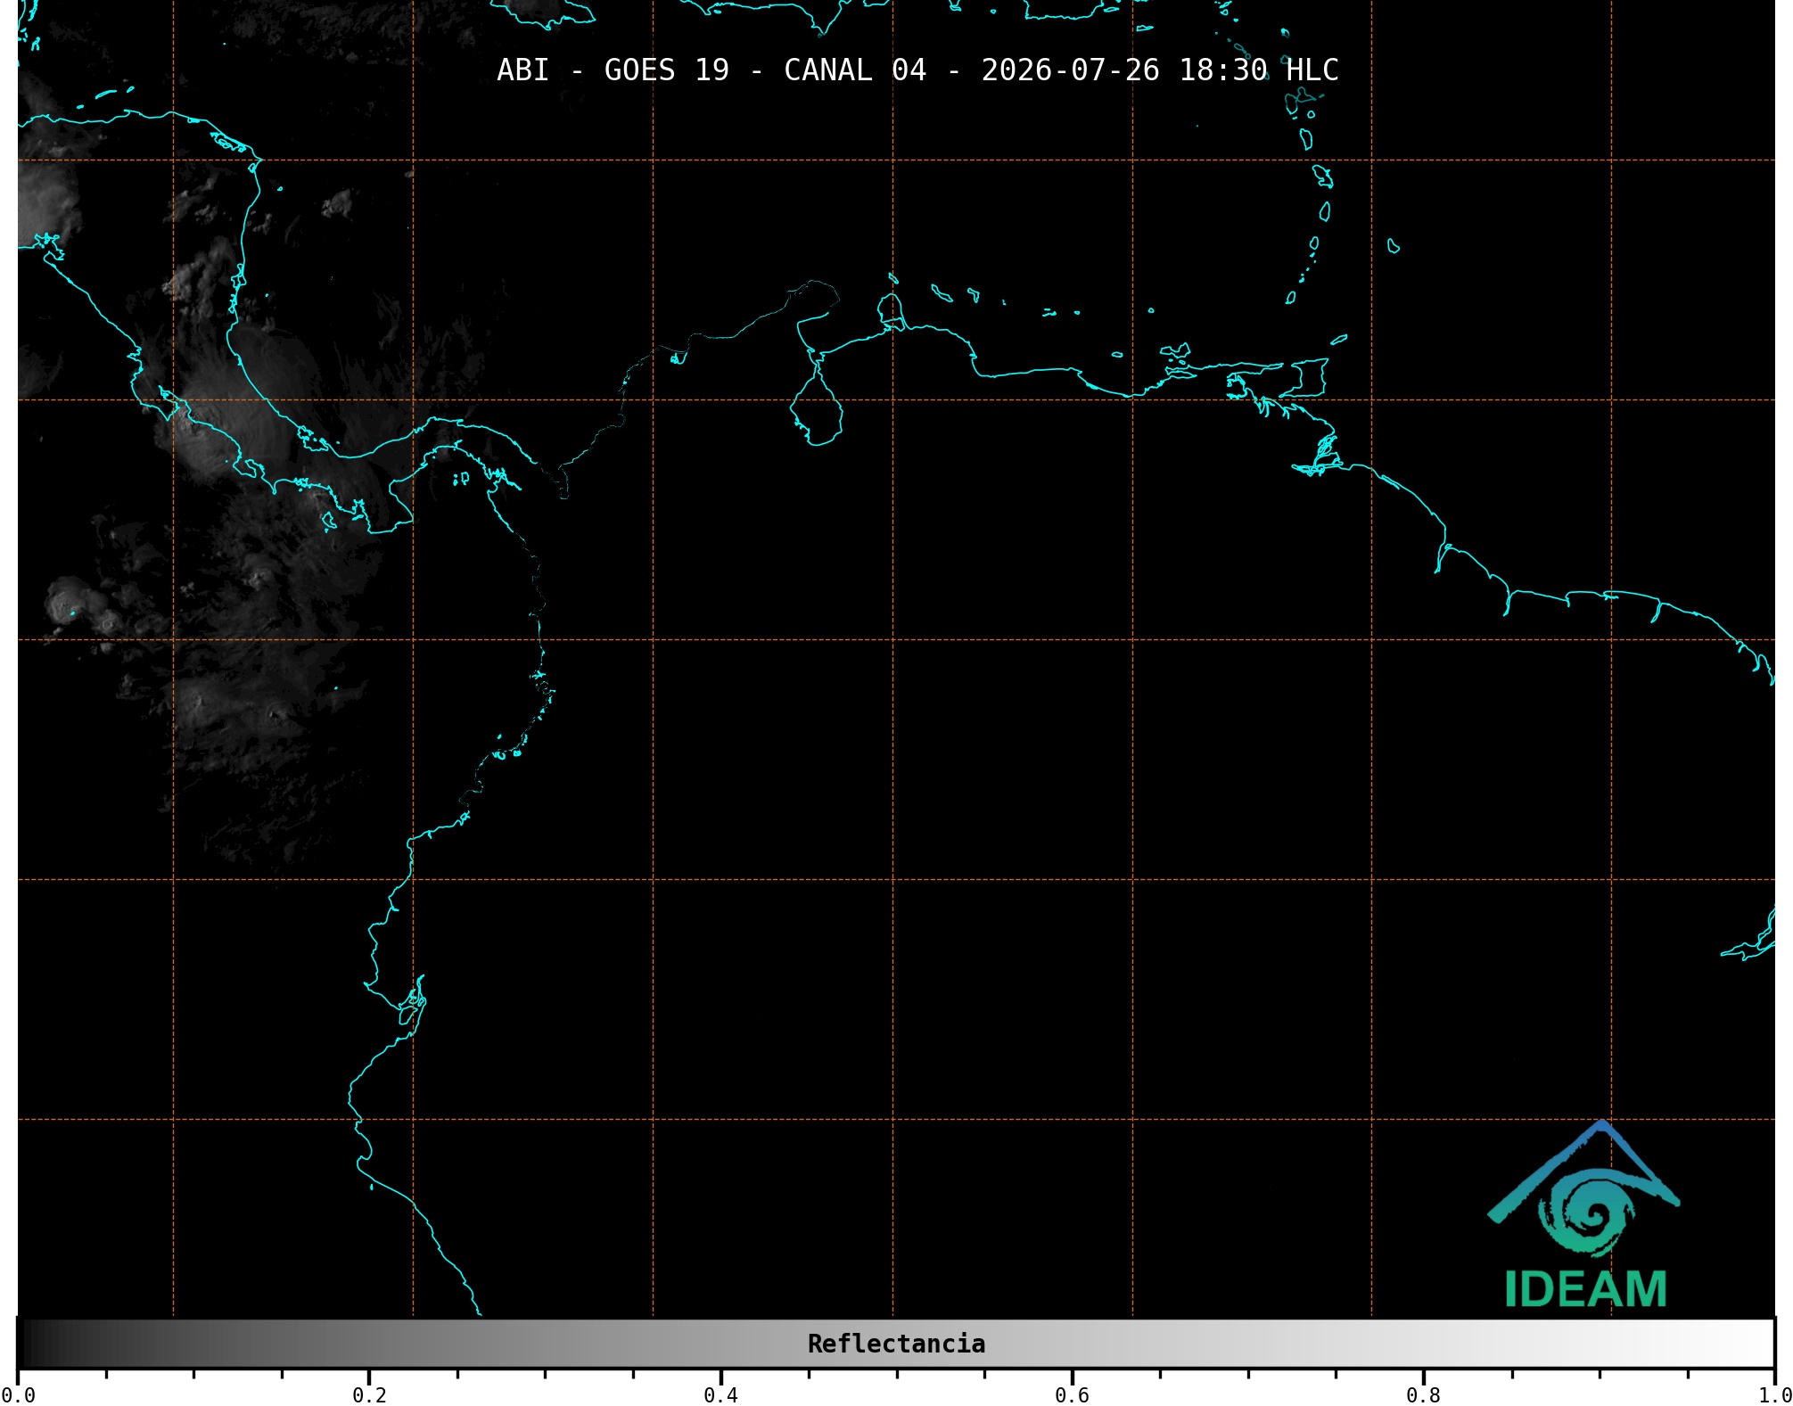Click the colorbar tick label '0.0'

[18, 1395]
